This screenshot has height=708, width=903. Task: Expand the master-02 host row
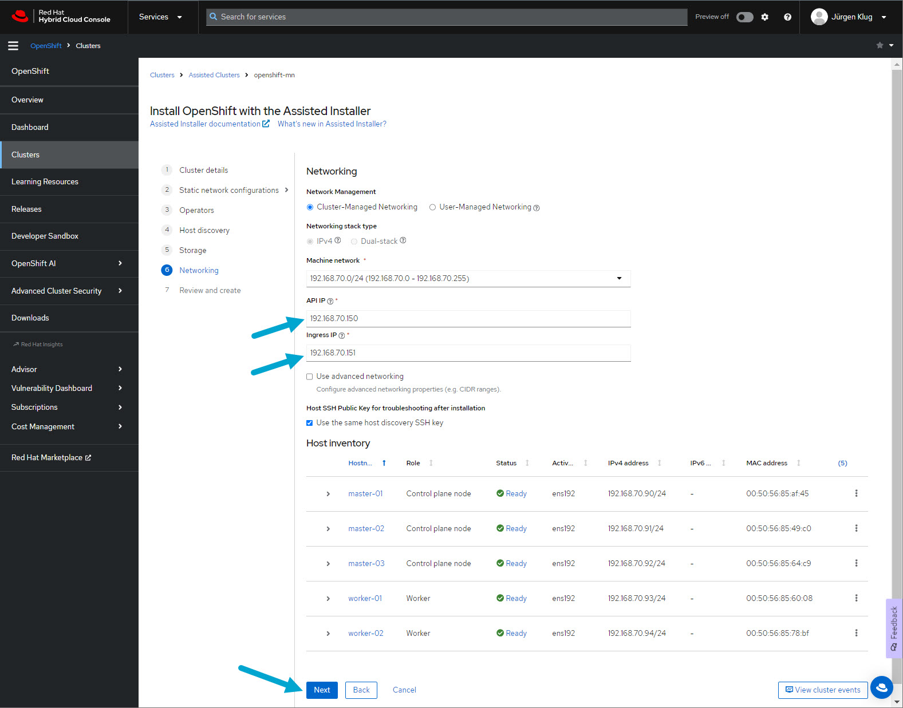(x=328, y=529)
